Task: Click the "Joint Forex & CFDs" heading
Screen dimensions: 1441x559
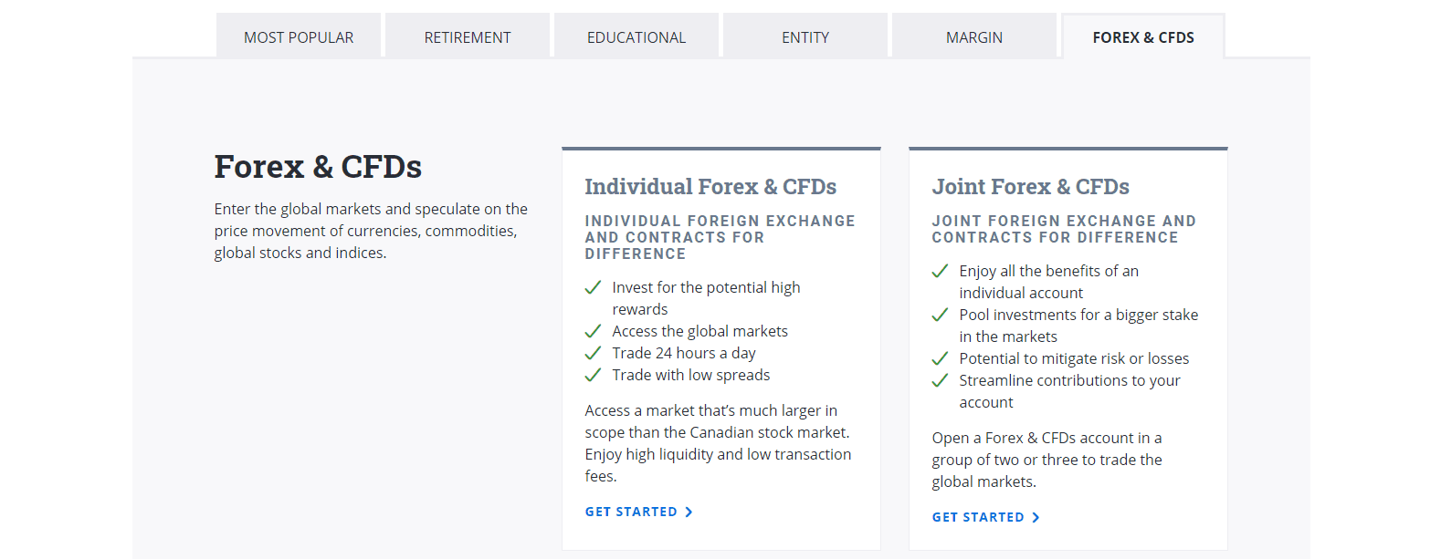Action: point(1030,187)
